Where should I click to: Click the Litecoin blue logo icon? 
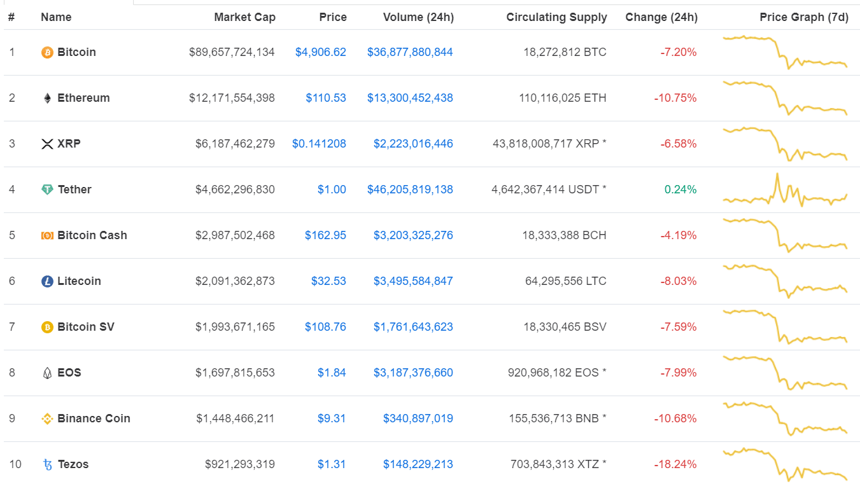(47, 281)
